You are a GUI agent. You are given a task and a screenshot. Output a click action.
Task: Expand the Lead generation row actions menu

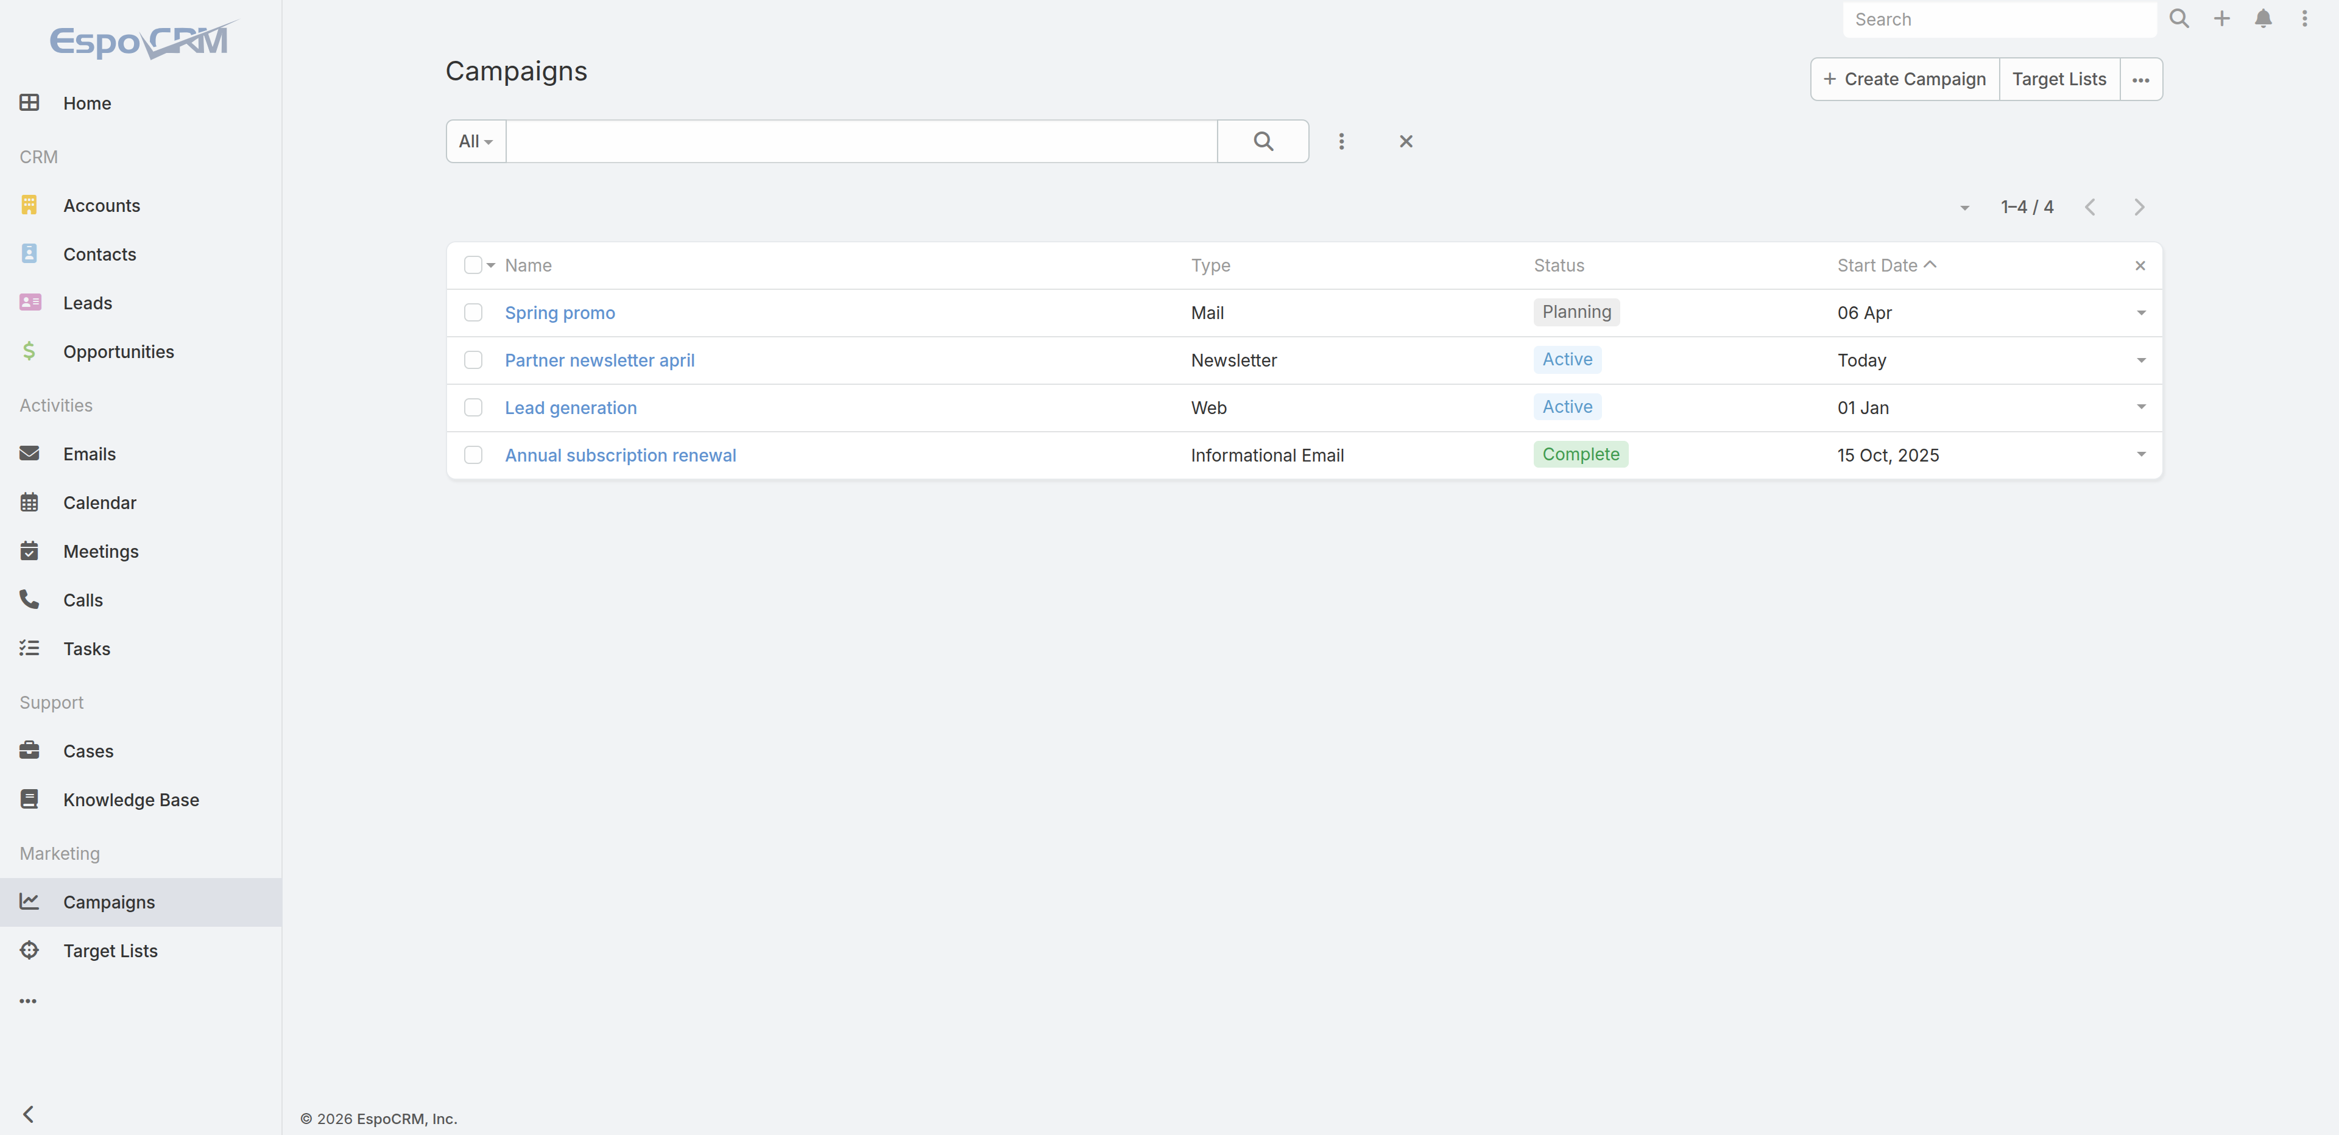[x=2140, y=408]
